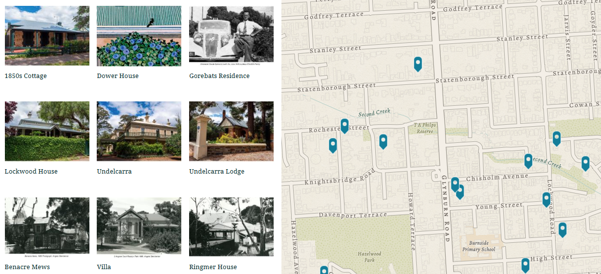Open the Undelcarra mansion photo

pyautogui.click(x=139, y=131)
